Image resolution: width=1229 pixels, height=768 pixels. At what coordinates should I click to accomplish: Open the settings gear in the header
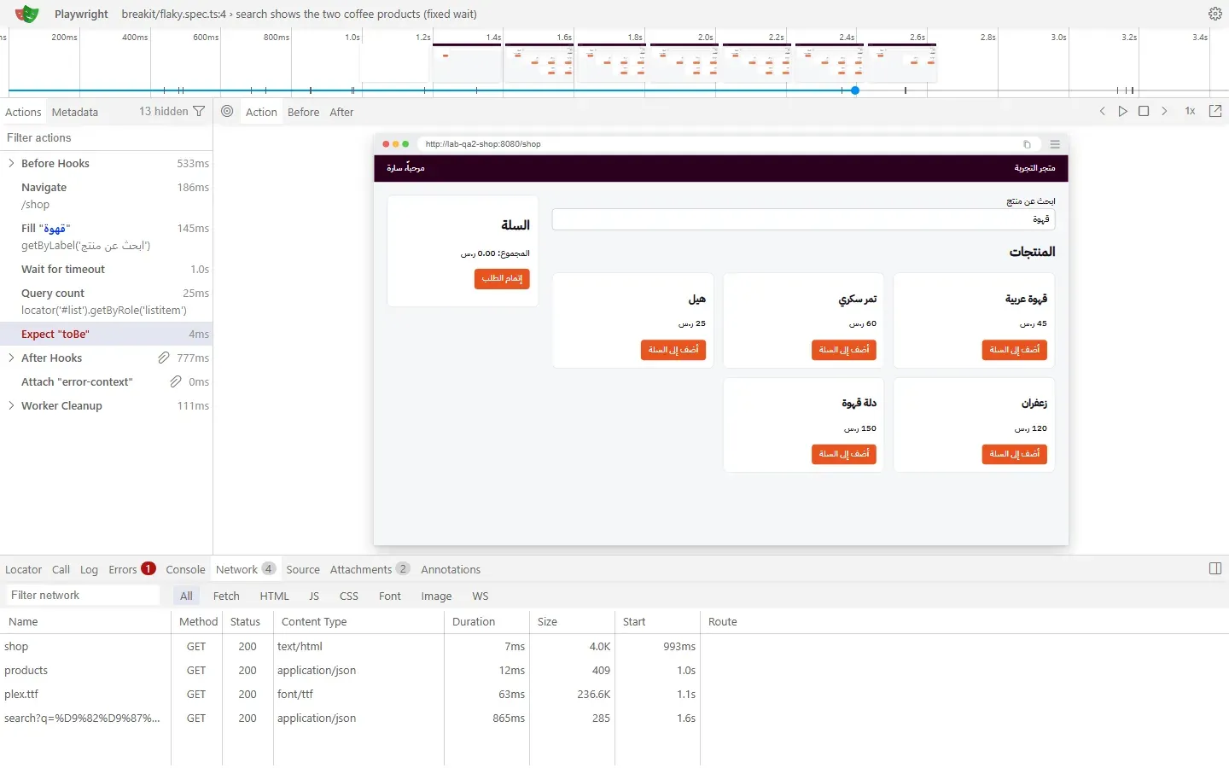pos(1215,14)
